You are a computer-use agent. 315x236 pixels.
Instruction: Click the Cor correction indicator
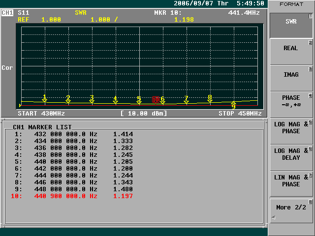point(7,68)
